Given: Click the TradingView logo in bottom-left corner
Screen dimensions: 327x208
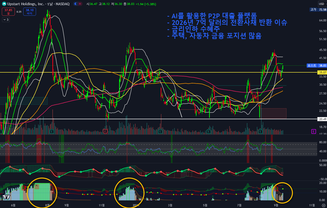Looking at the screenshot, I should (5, 197).
